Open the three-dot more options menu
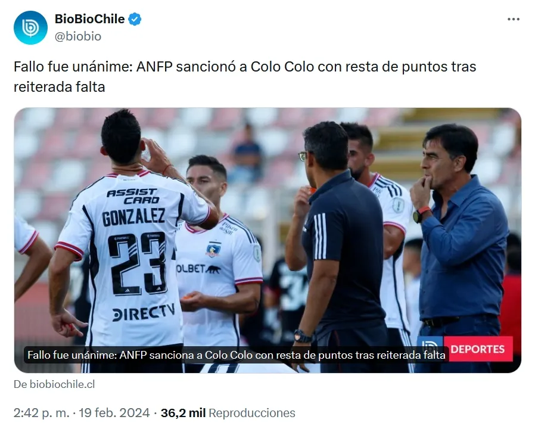Viewport: 535px width, 432px height. (x=513, y=19)
